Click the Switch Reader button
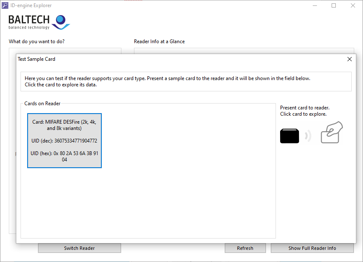Screen dimensions: 363x262 [x=80, y=248]
